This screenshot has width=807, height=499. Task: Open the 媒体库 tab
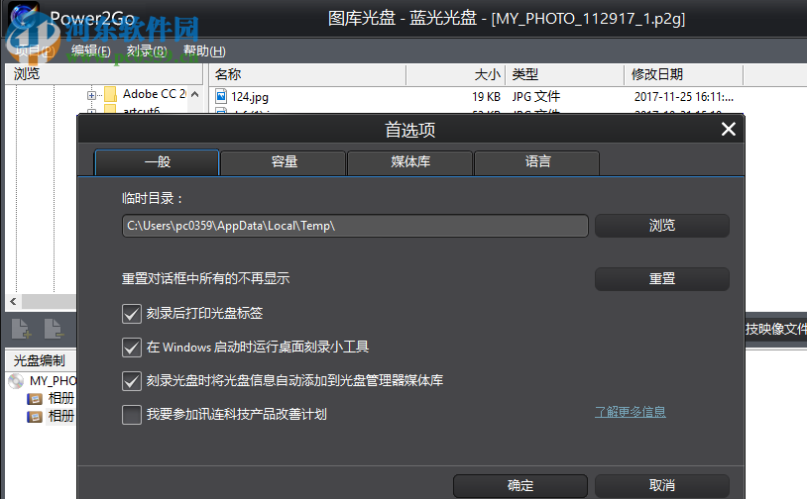point(410,162)
